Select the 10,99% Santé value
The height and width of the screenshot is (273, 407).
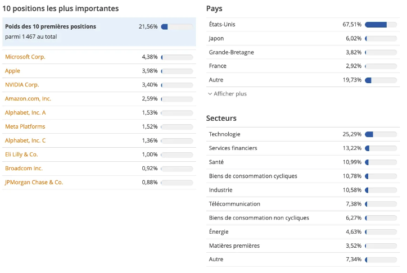coord(352,162)
